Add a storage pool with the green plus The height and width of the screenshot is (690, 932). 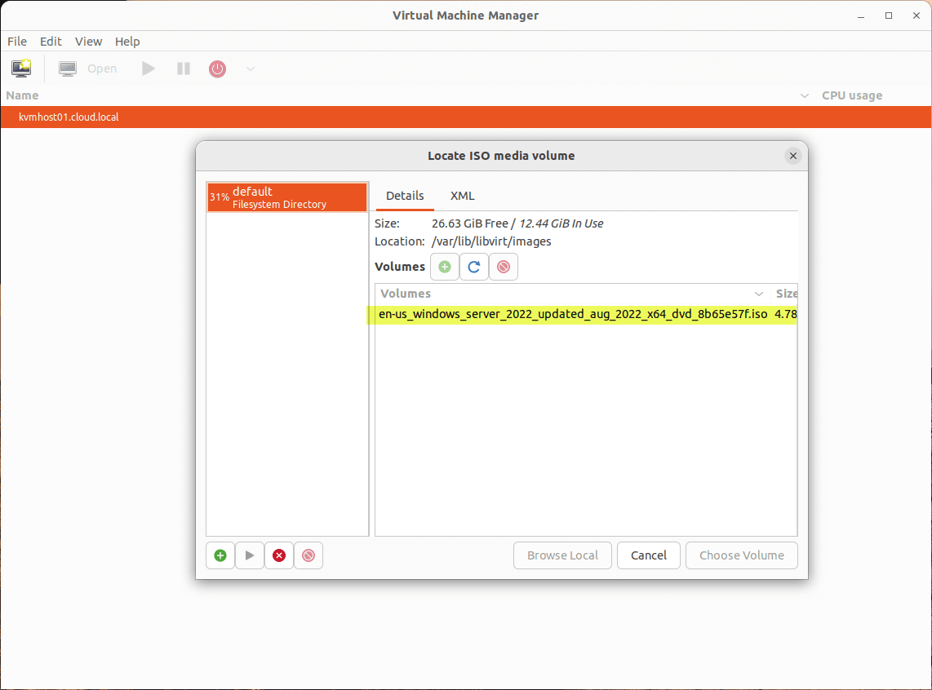220,555
